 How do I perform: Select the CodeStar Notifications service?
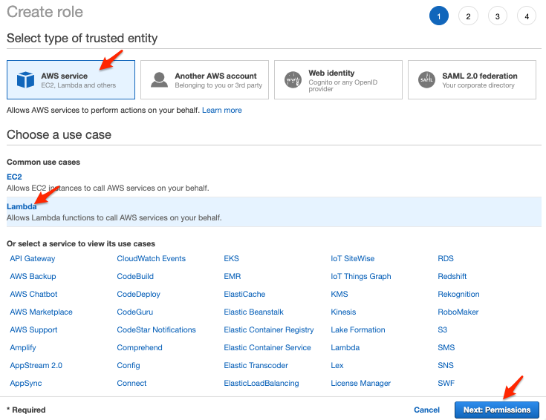pos(156,329)
